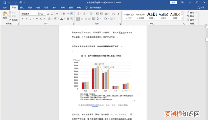The height and width of the screenshot is (120, 208).
Task: Apply the Heading 1 (标题 1) style
Action: pos(152,16)
